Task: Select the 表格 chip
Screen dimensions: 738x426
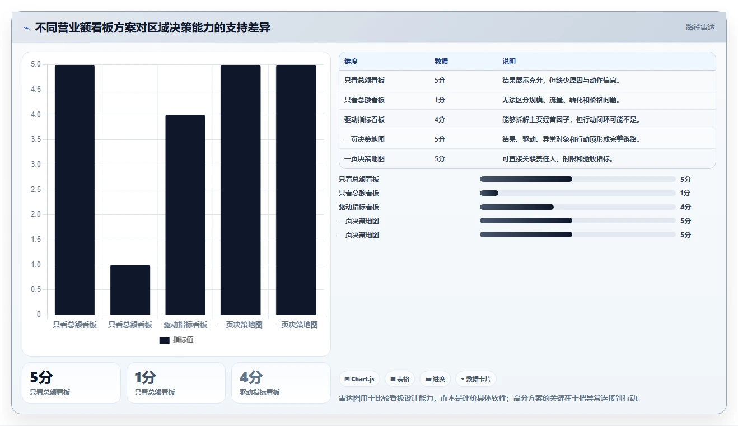Action: (400, 379)
